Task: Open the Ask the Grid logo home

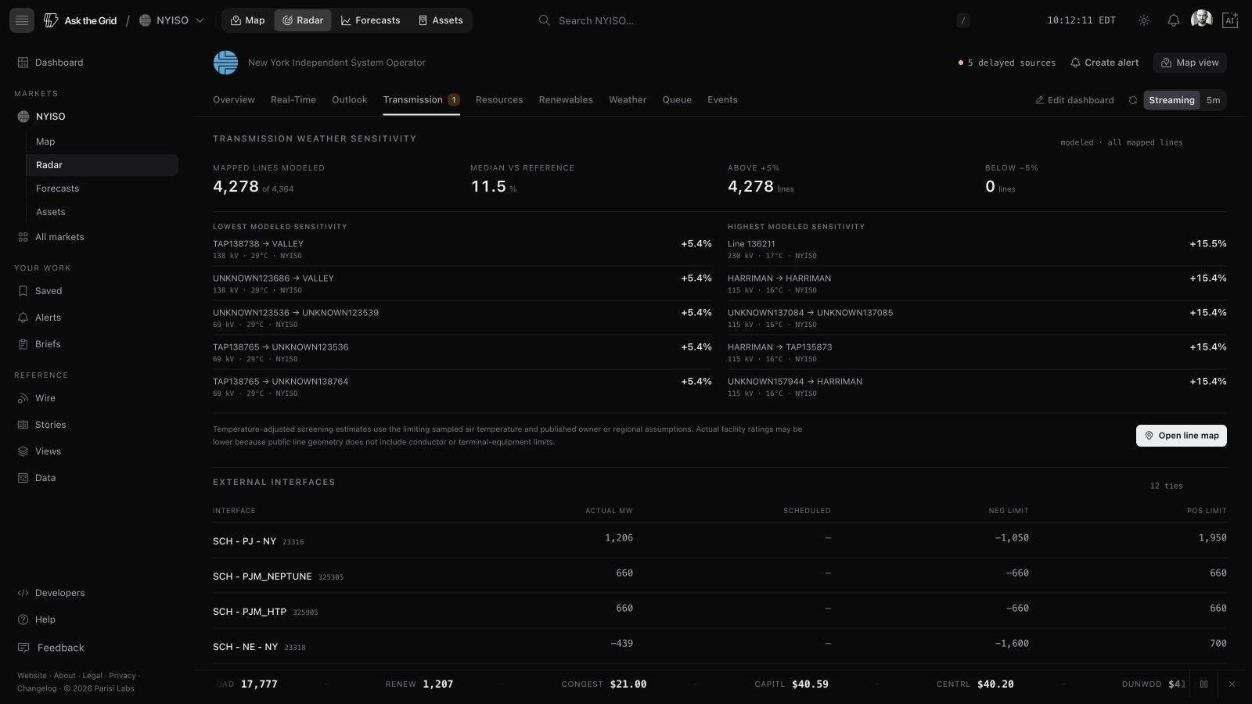Action: 80,20
